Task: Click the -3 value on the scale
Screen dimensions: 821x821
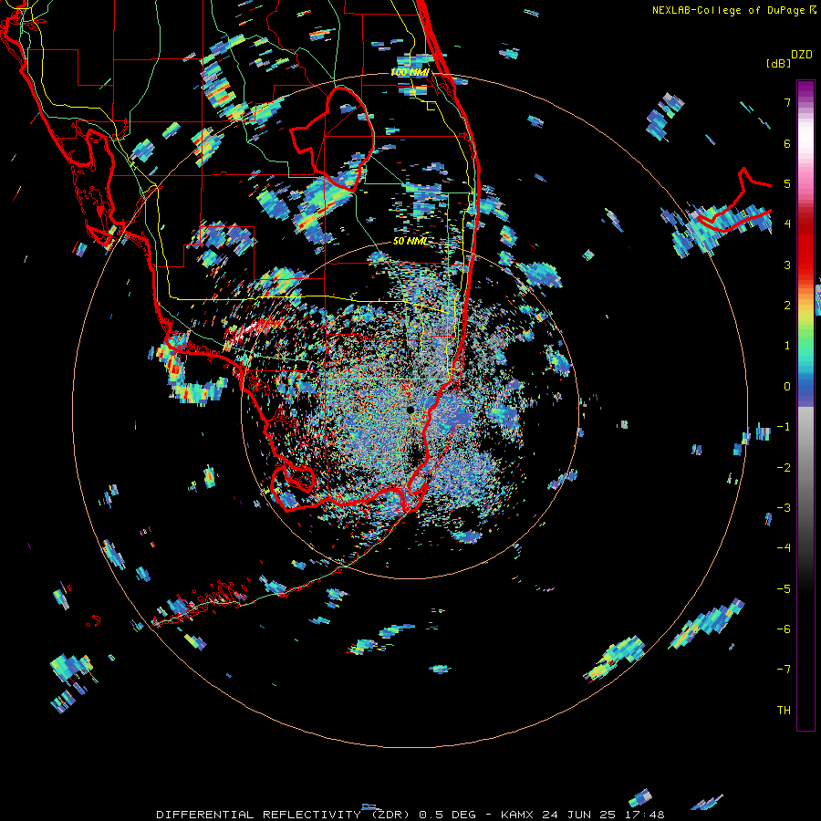Action: (784, 508)
